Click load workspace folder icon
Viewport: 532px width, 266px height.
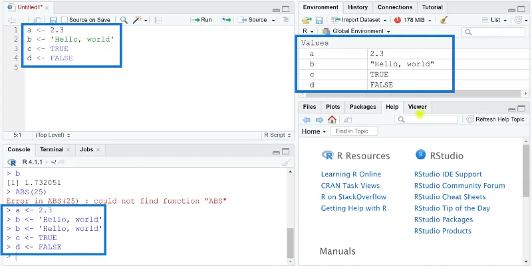[307, 21]
